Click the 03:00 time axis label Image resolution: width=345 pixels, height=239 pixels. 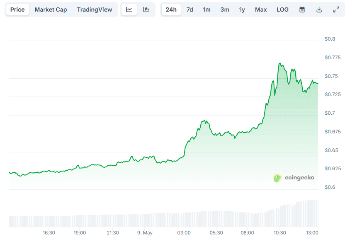pos(184,233)
